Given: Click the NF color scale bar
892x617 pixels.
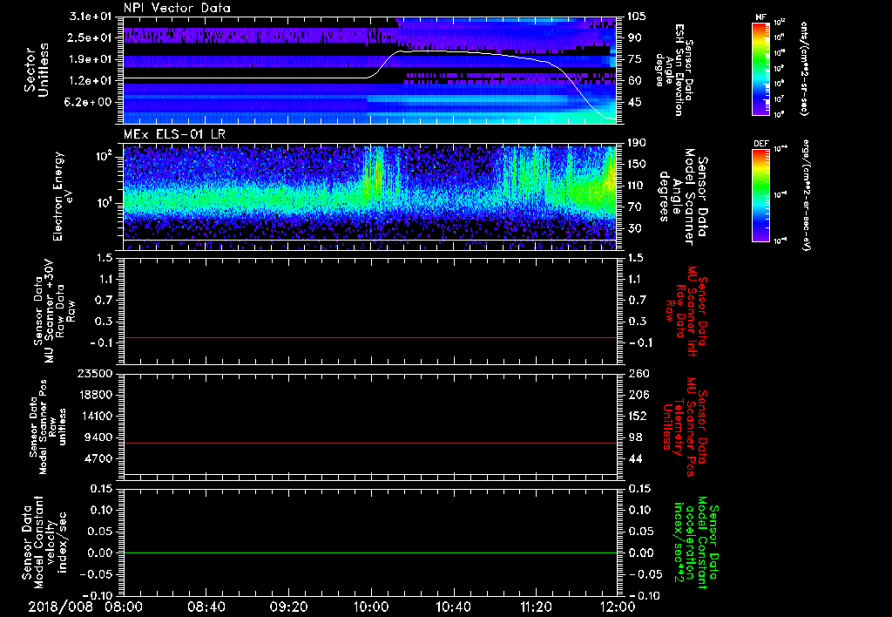Looking at the screenshot, I should click(760, 68).
